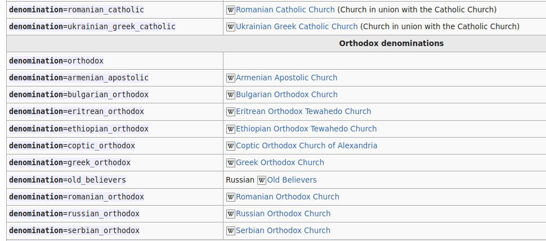
Task: Follow the Armenian Apostolic Church link
Action: coord(287,78)
